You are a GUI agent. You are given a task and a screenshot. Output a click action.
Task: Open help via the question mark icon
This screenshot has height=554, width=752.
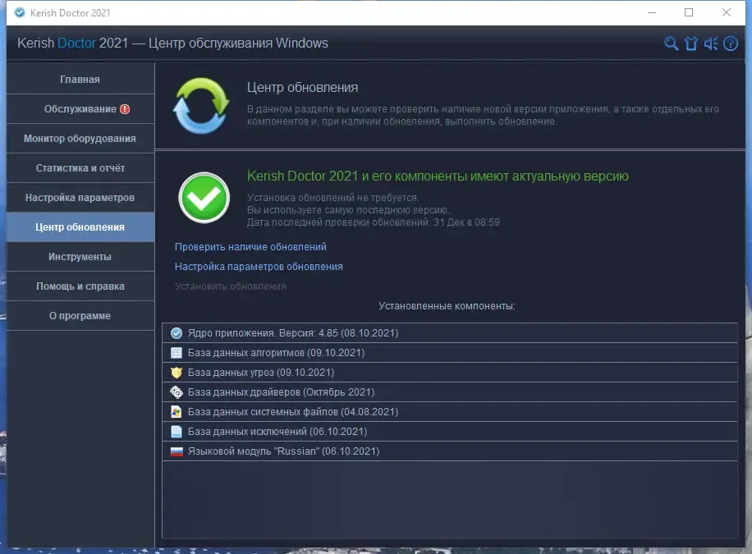click(731, 43)
